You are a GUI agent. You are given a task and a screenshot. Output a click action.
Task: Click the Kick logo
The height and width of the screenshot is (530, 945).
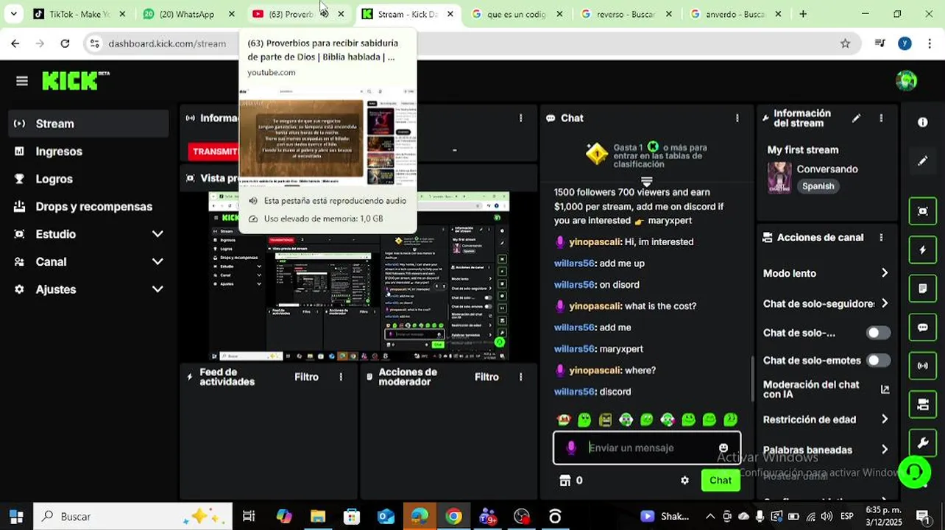75,81
